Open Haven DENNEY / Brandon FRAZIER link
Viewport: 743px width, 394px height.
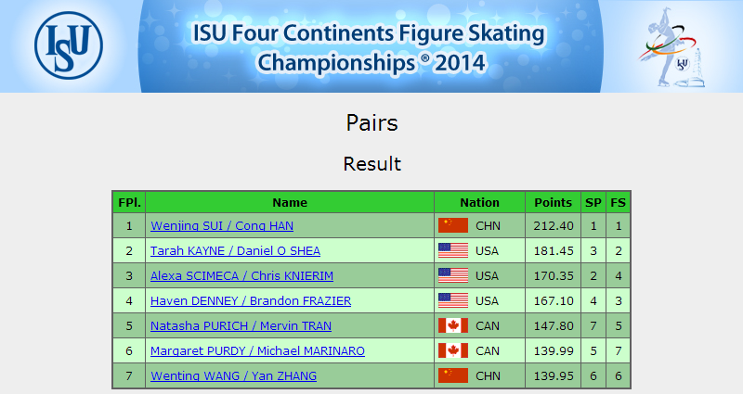click(251, 301)
